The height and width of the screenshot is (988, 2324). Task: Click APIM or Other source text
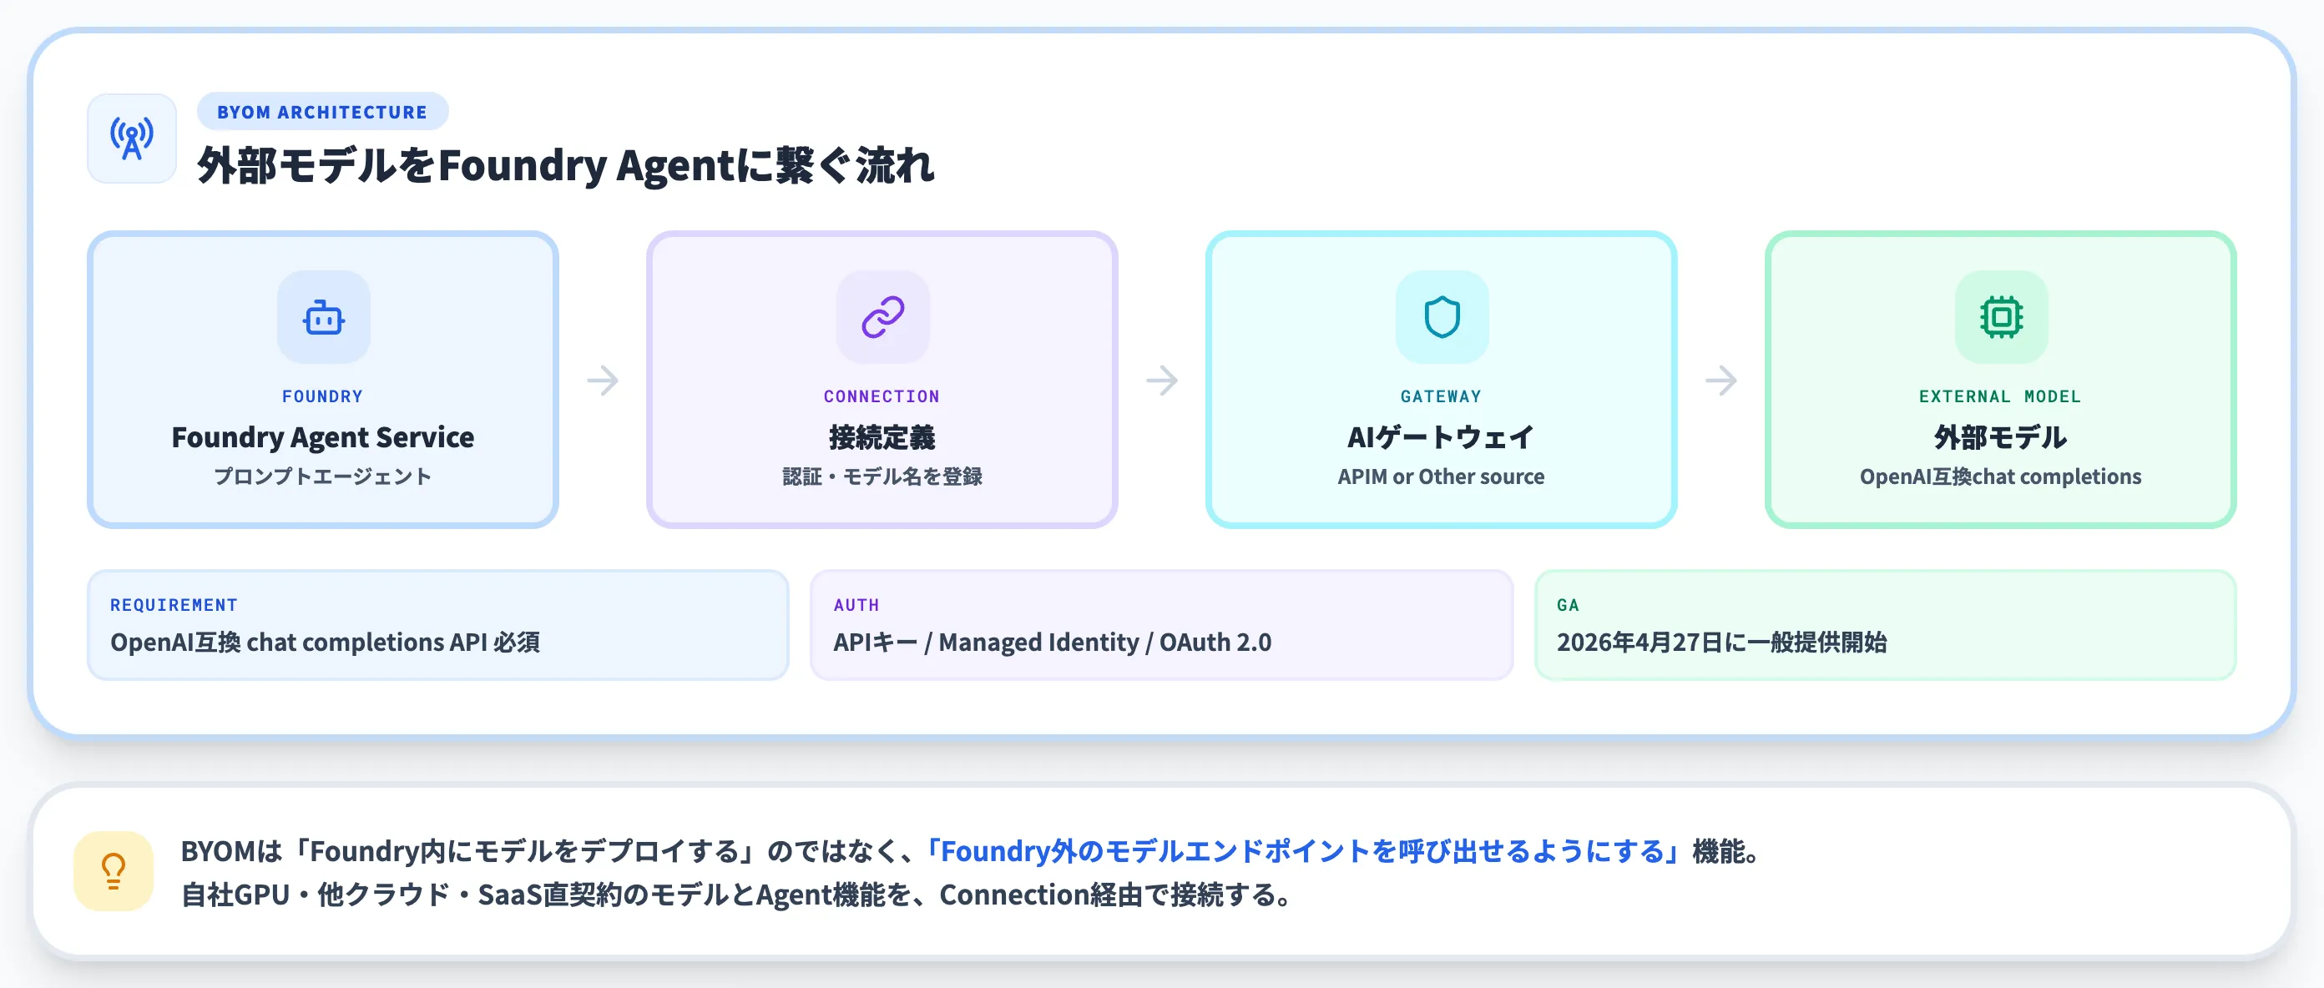click(1442, 476)
